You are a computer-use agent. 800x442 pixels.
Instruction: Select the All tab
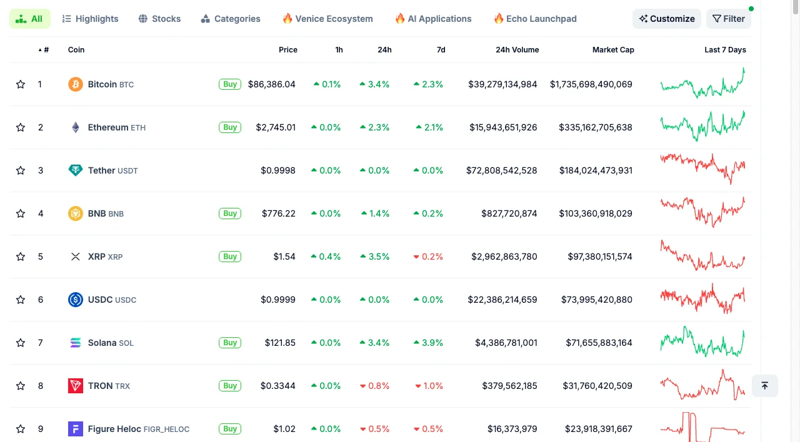point(29,19)
